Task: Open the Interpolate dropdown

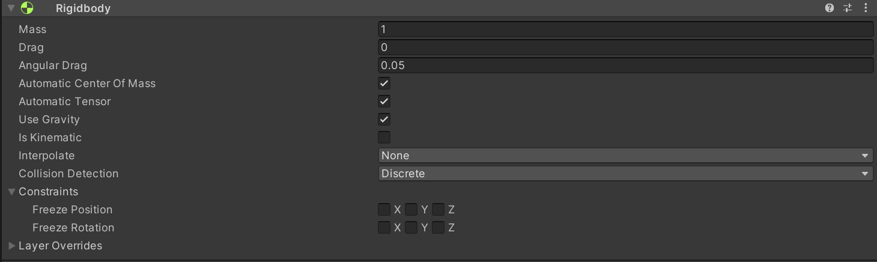Action: [625, 156]
